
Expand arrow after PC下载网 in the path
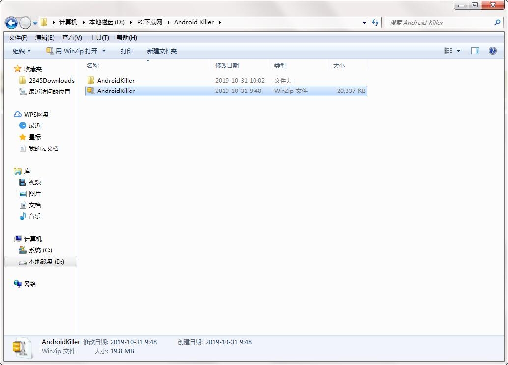(x=169, y=22)
